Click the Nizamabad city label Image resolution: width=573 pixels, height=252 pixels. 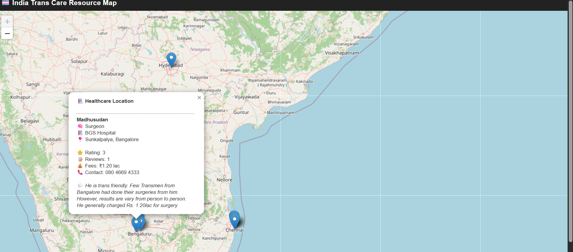[x=157, y=17]
